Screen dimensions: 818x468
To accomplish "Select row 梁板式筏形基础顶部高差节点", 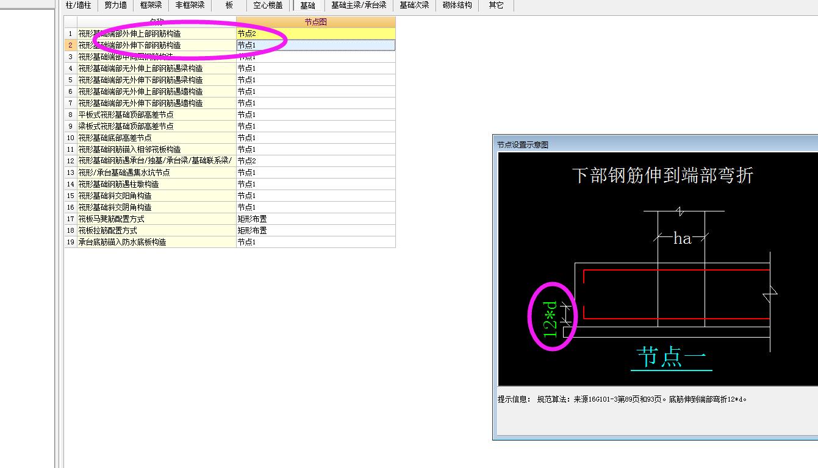I will 156,126.
